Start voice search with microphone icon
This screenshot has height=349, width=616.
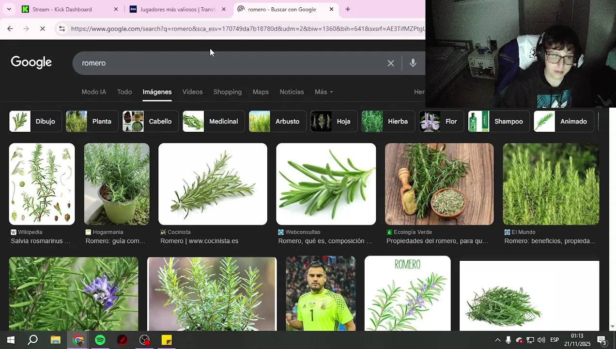(x=413, y=63)
